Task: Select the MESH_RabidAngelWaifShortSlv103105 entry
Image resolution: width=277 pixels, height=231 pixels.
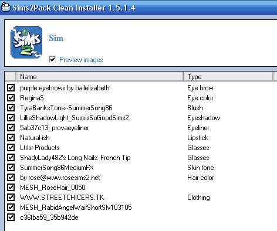Action: coord(76,208)
